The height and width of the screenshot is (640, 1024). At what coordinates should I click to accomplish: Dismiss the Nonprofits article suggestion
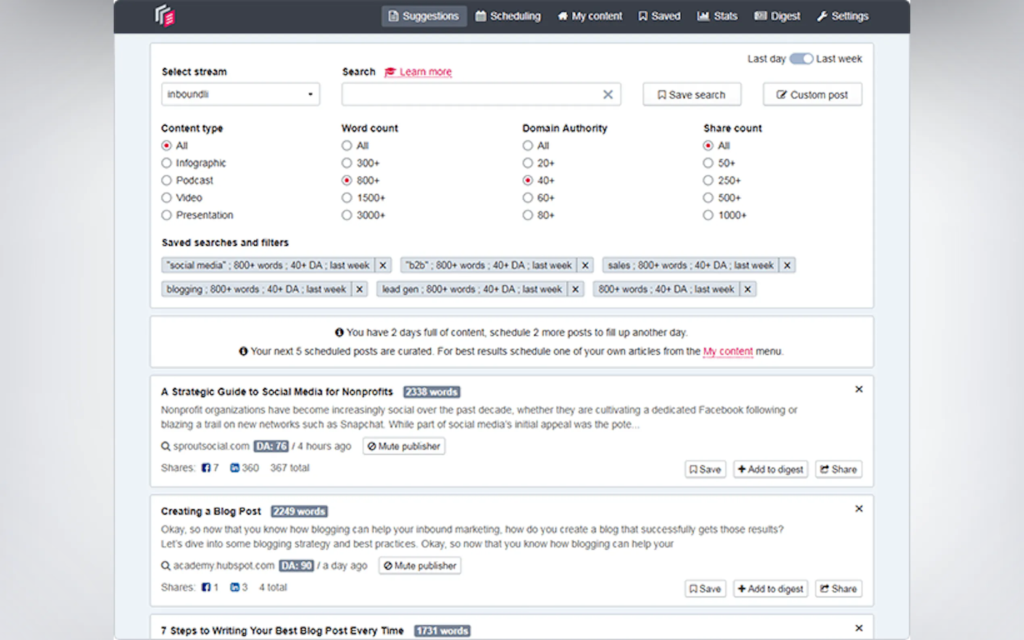point(858,389)
